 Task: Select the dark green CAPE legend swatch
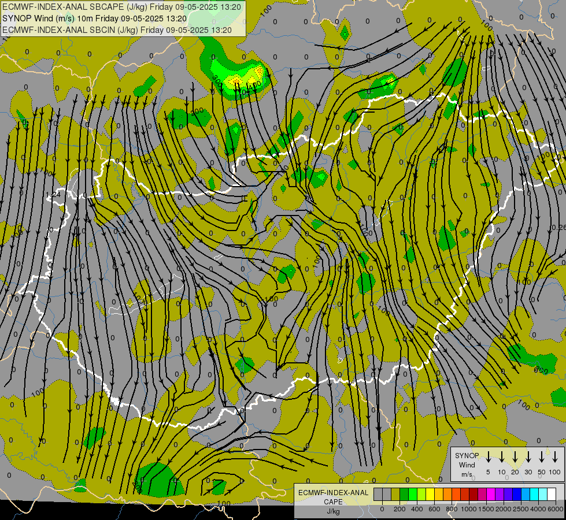404,495
